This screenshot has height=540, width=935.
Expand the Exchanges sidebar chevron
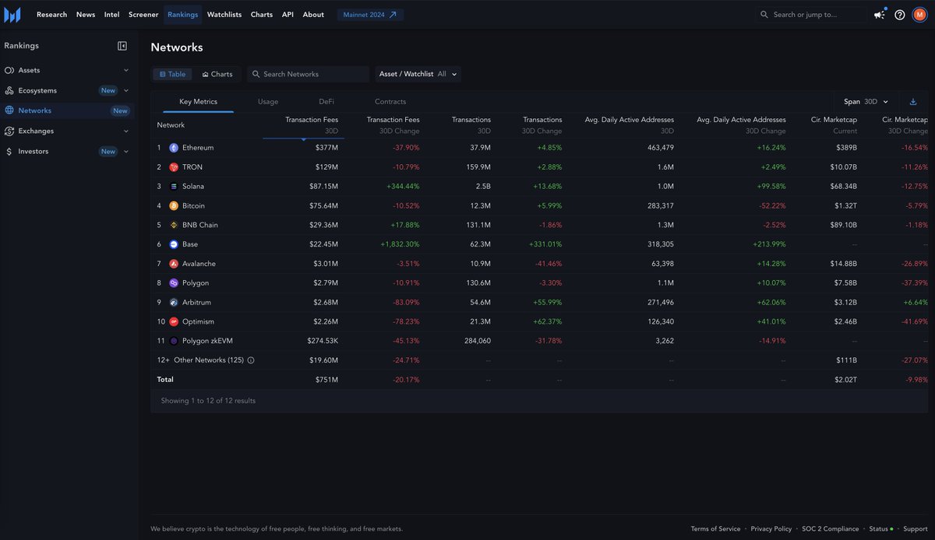point(126,131)
